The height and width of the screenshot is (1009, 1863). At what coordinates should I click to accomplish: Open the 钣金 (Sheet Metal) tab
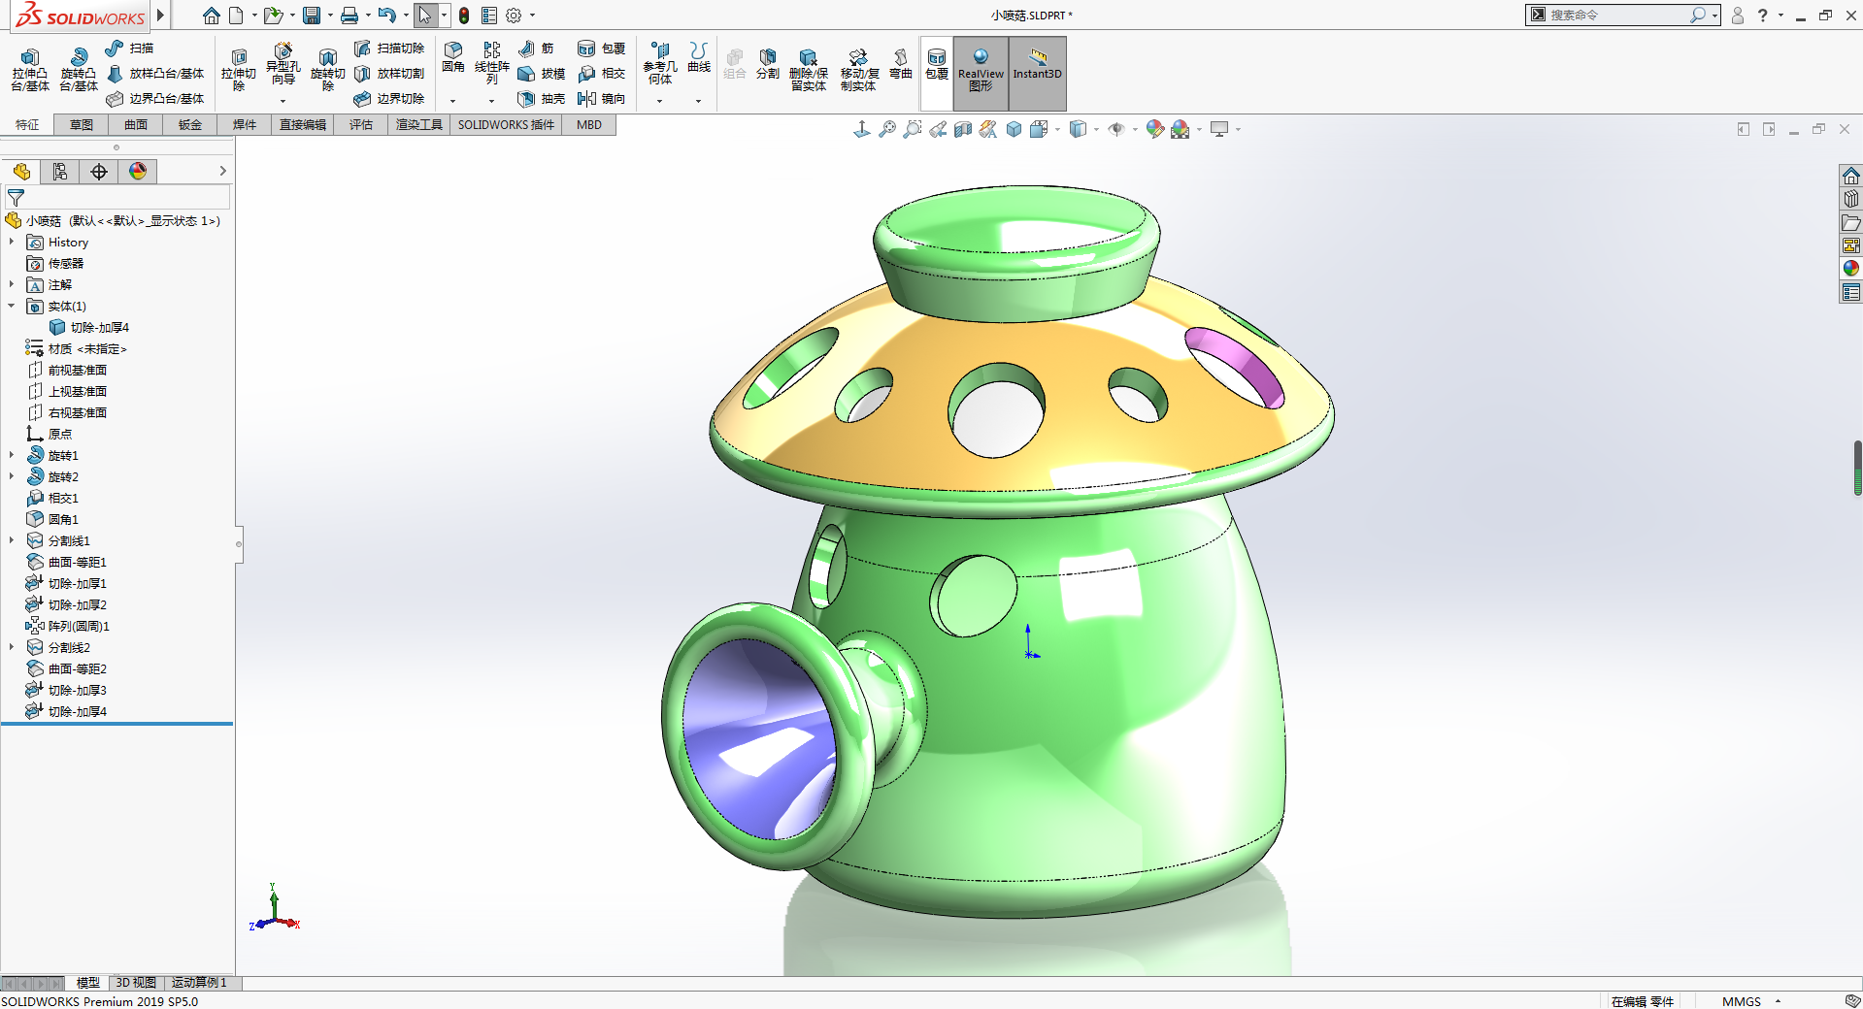[x=190, y=125]
